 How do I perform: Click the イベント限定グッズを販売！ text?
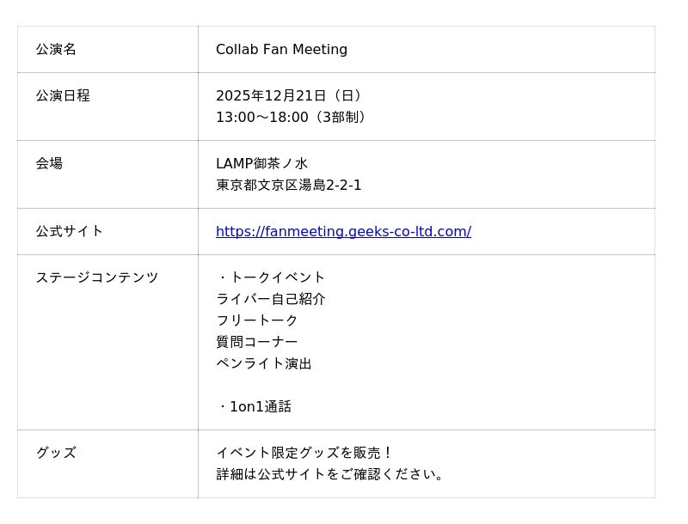pyautogui.click(x=304, y=453)
